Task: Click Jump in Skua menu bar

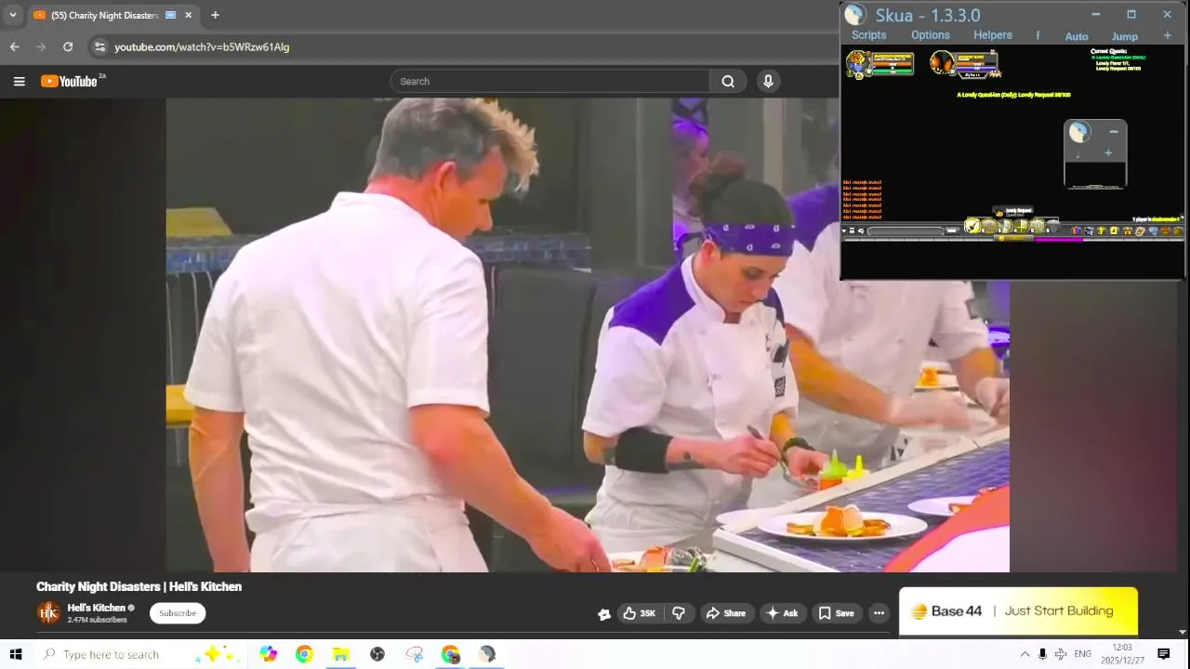Action: coord(1125,36)
